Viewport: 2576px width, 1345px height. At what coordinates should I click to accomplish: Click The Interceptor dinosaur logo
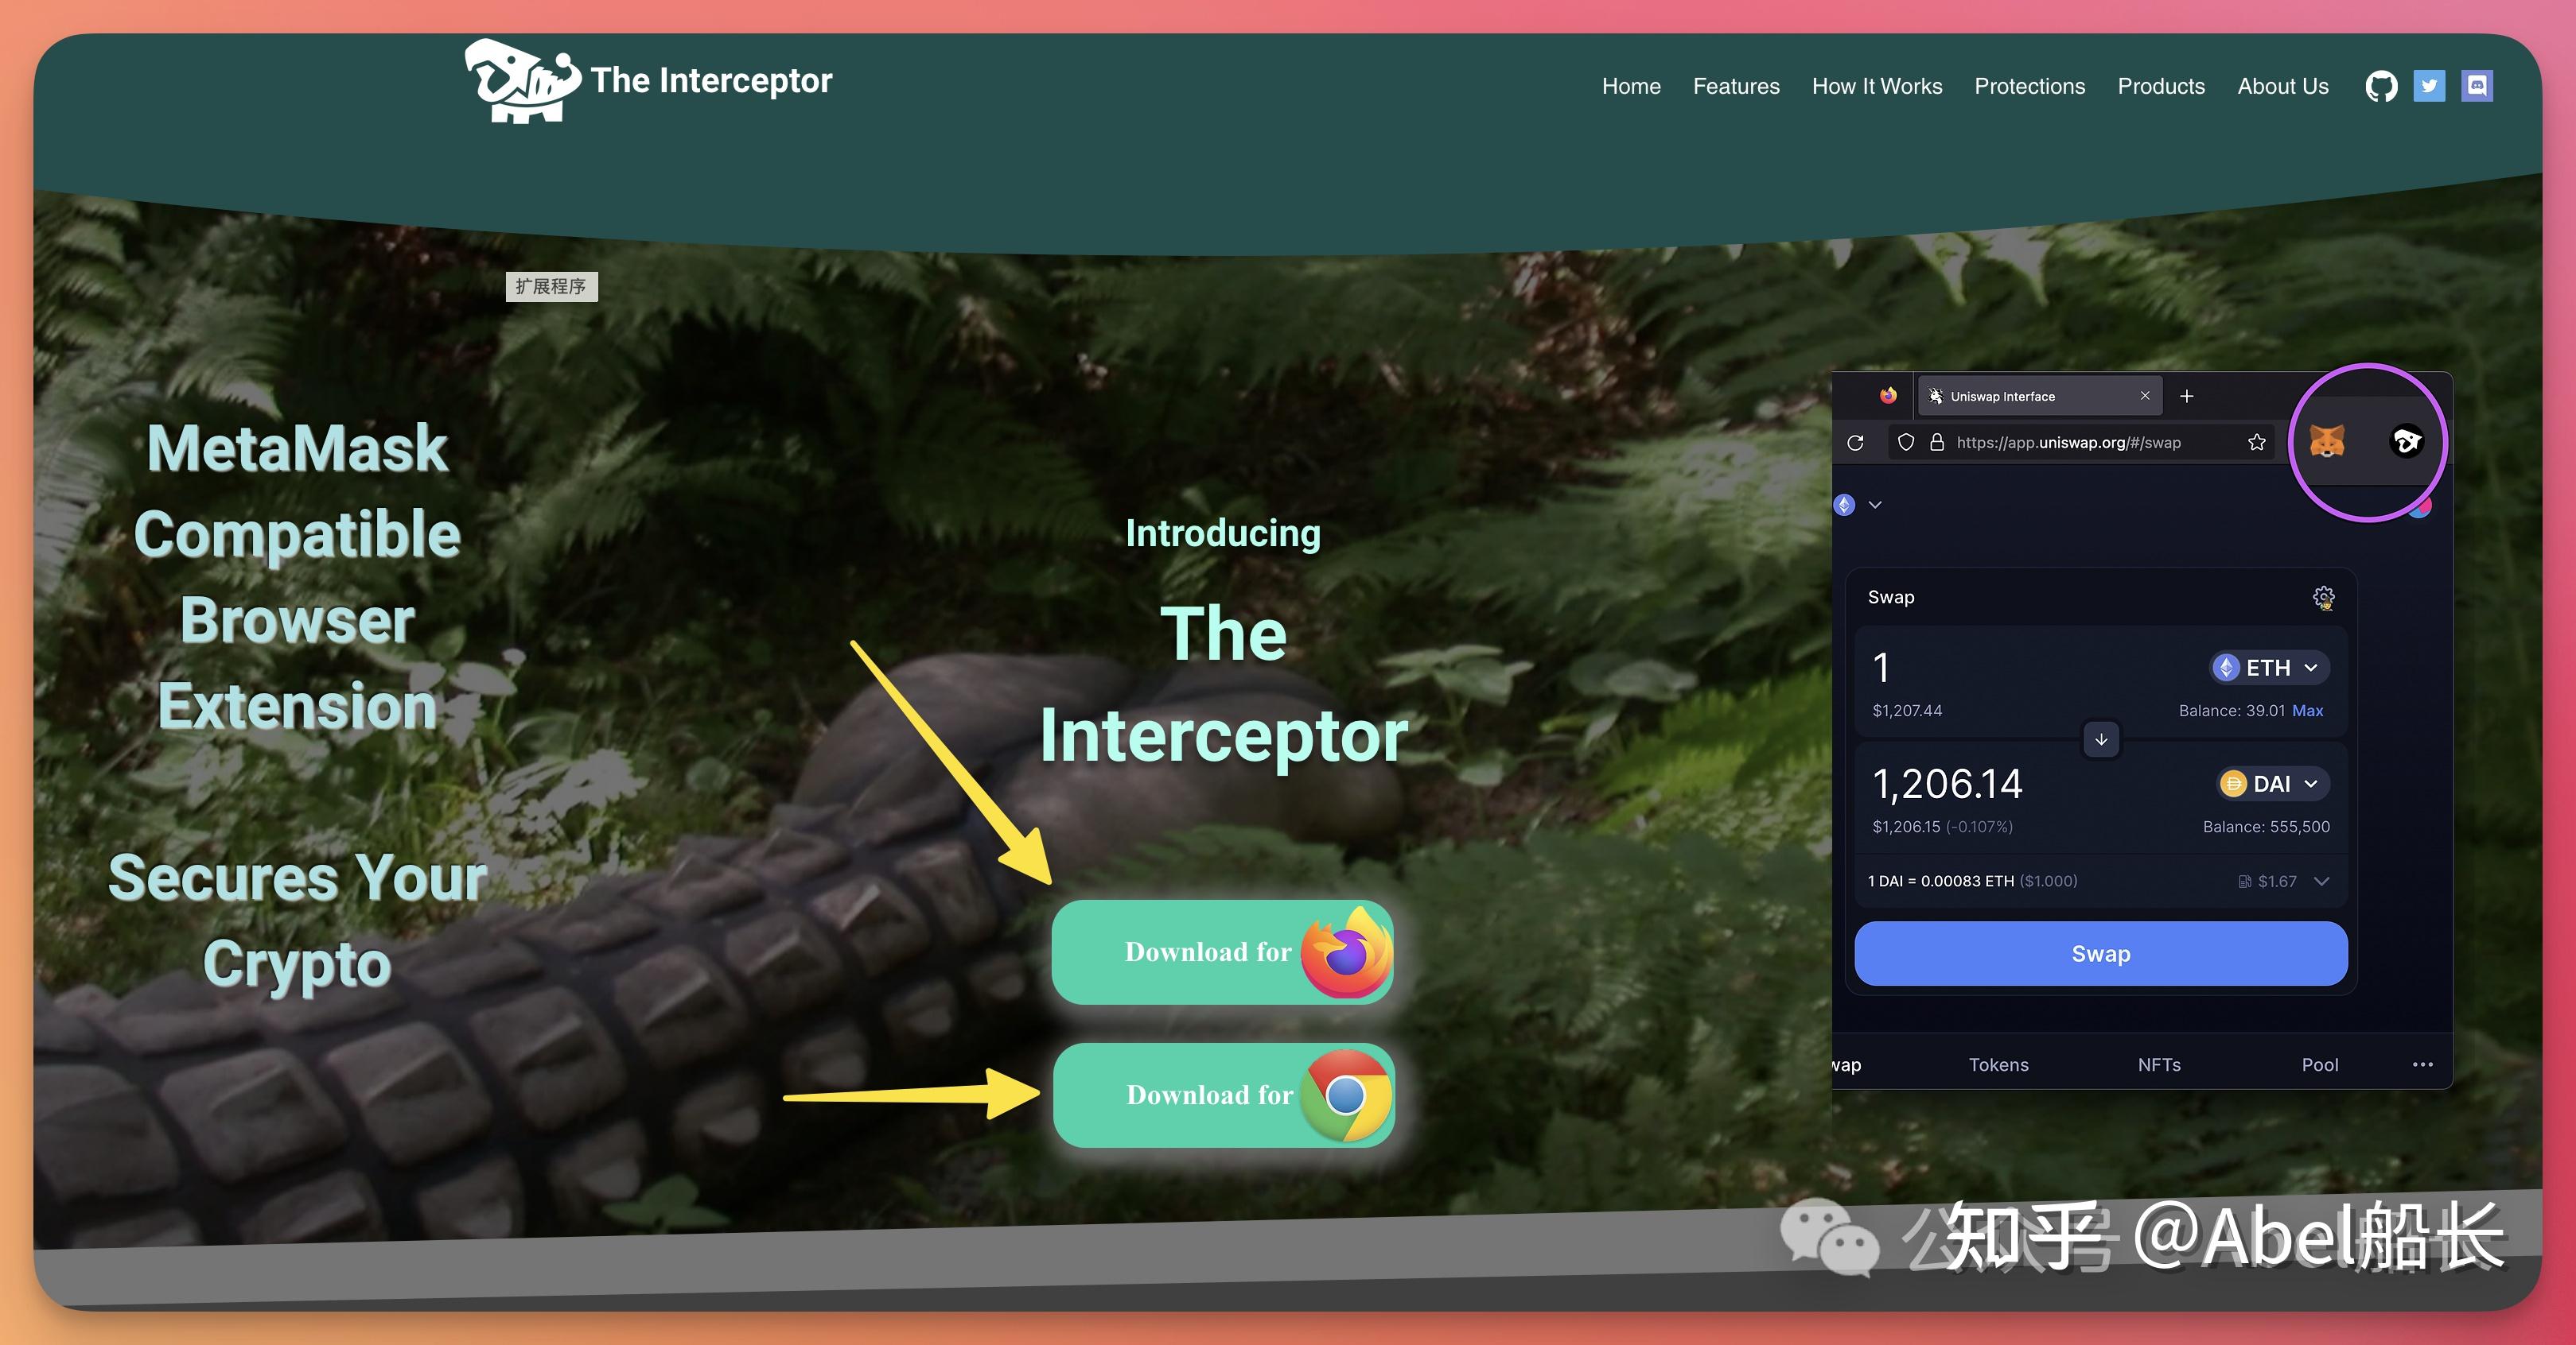click(x=522, y=81)
